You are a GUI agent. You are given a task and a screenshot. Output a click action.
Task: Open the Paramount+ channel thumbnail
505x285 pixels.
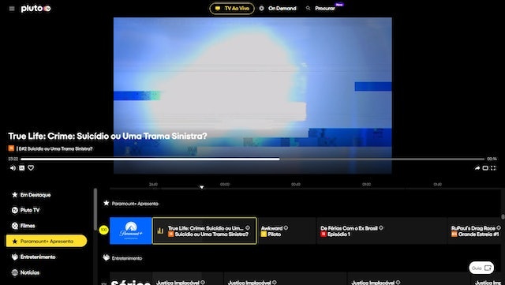(131, 231)
